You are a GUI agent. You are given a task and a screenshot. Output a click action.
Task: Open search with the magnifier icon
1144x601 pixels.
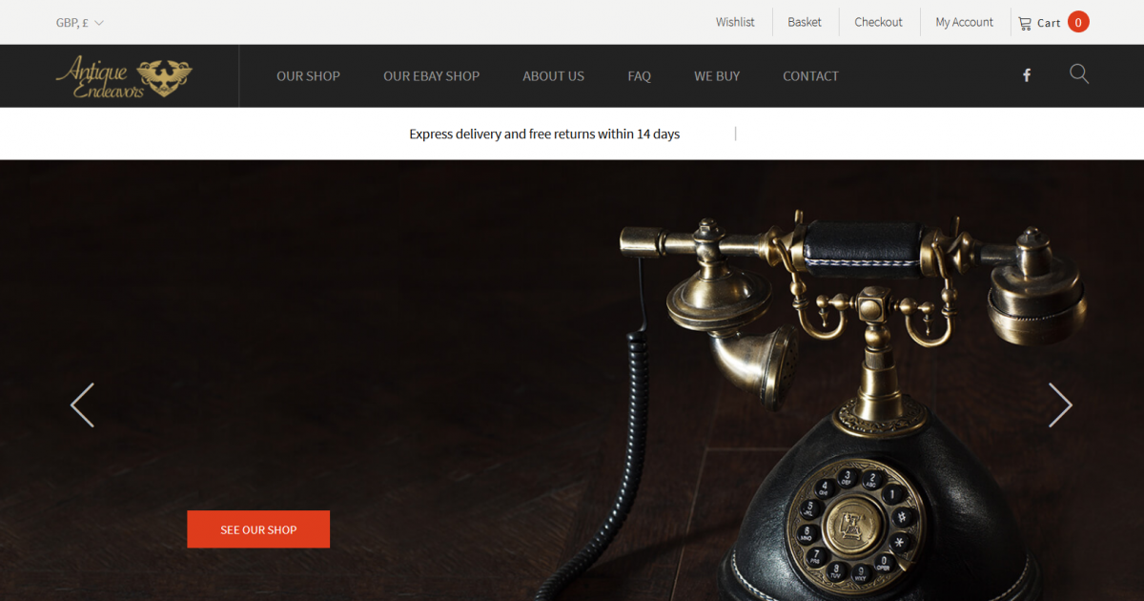click(1079, 74)
